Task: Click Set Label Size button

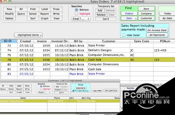Action: pos(111,91)
